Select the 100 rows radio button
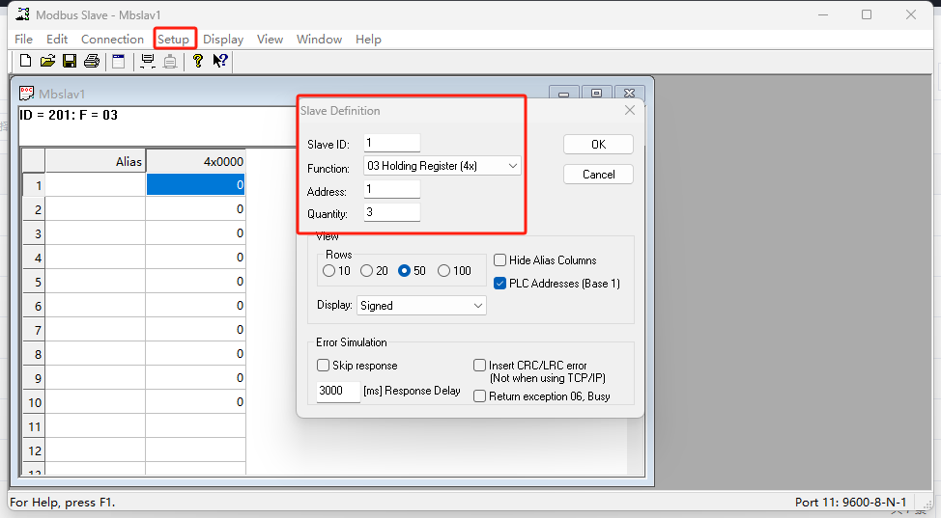This screenshot has width=941, height=518. coord(444,271)
